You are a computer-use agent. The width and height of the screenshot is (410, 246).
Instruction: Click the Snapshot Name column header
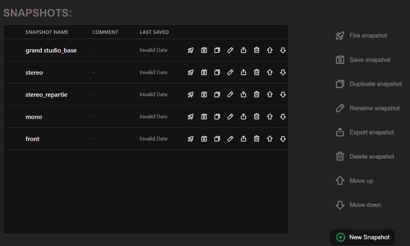47,32
